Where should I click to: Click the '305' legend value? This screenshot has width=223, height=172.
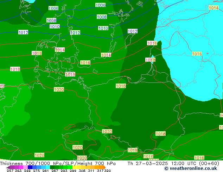[82, 171]
